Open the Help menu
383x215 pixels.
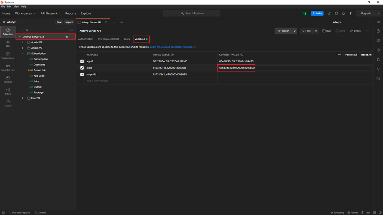point(24,7)
